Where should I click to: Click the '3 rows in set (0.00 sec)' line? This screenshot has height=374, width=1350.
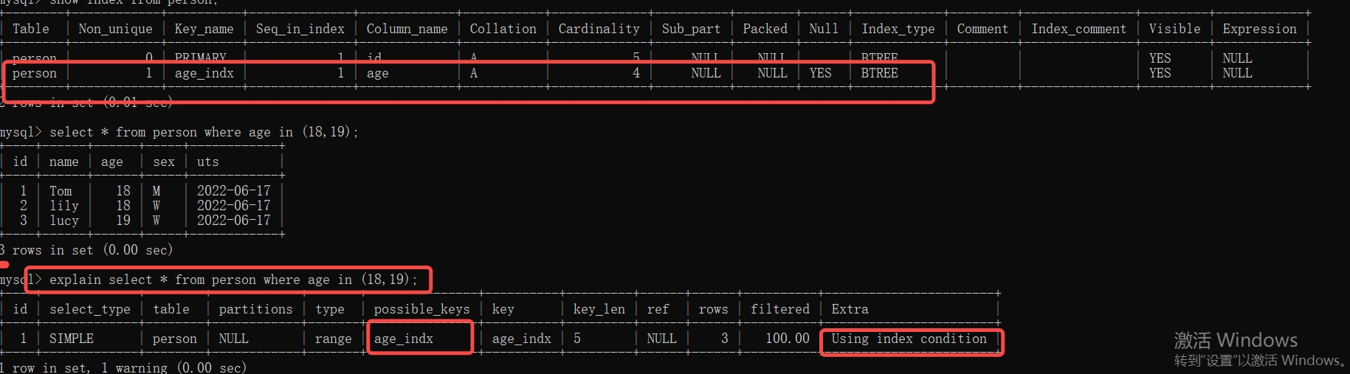point(86,250)
